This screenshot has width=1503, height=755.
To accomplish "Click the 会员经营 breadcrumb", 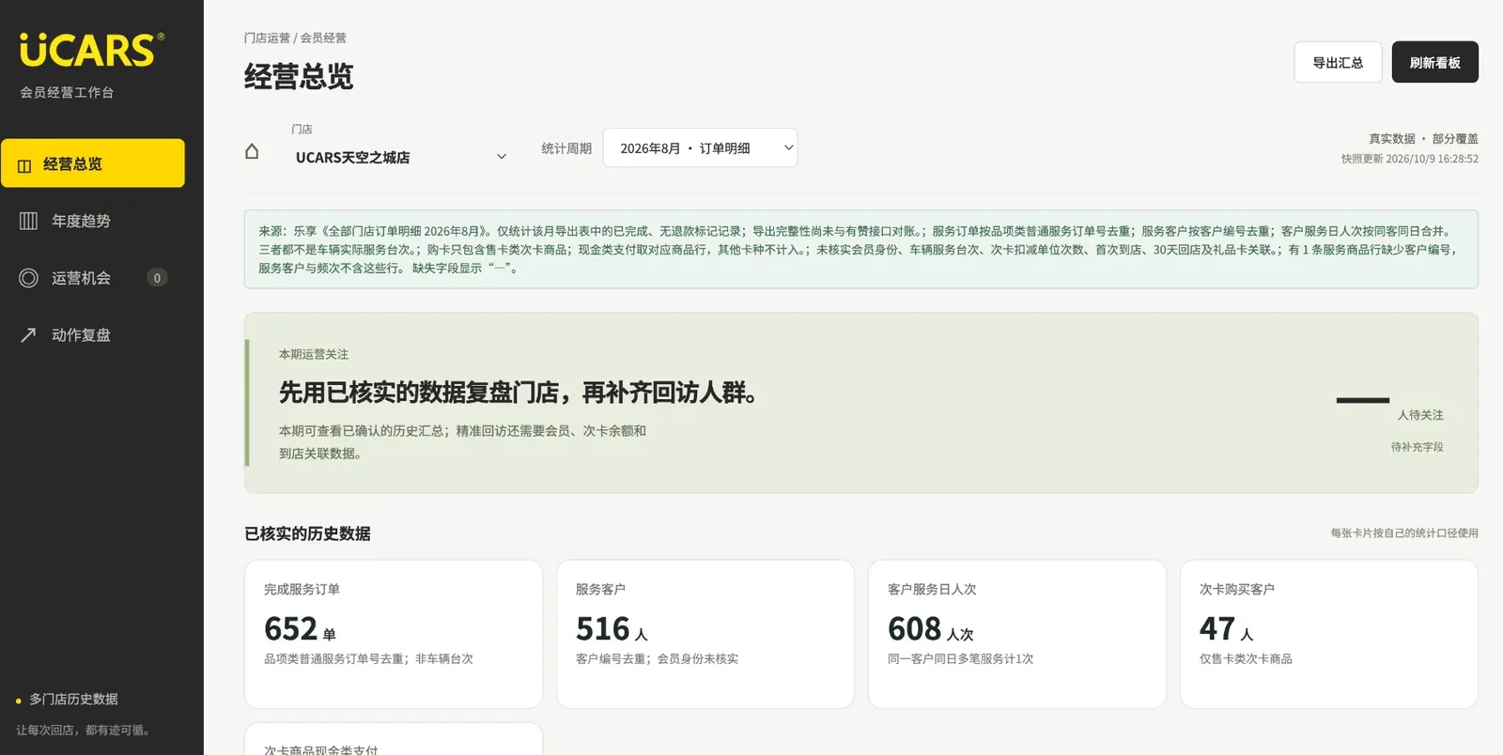I will coord(323,38).
